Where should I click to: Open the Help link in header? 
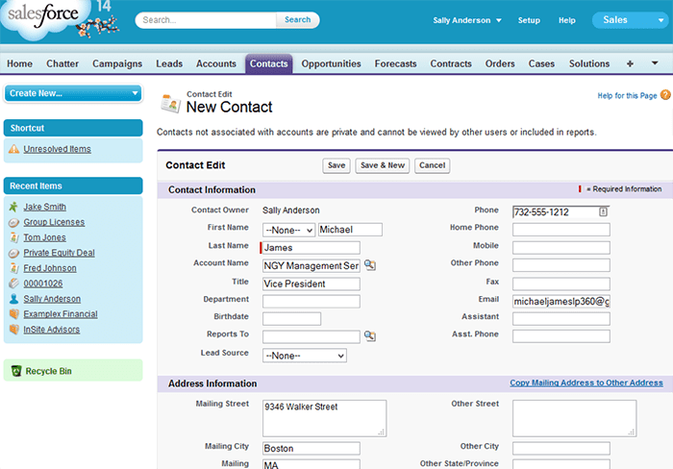(566, 20)
